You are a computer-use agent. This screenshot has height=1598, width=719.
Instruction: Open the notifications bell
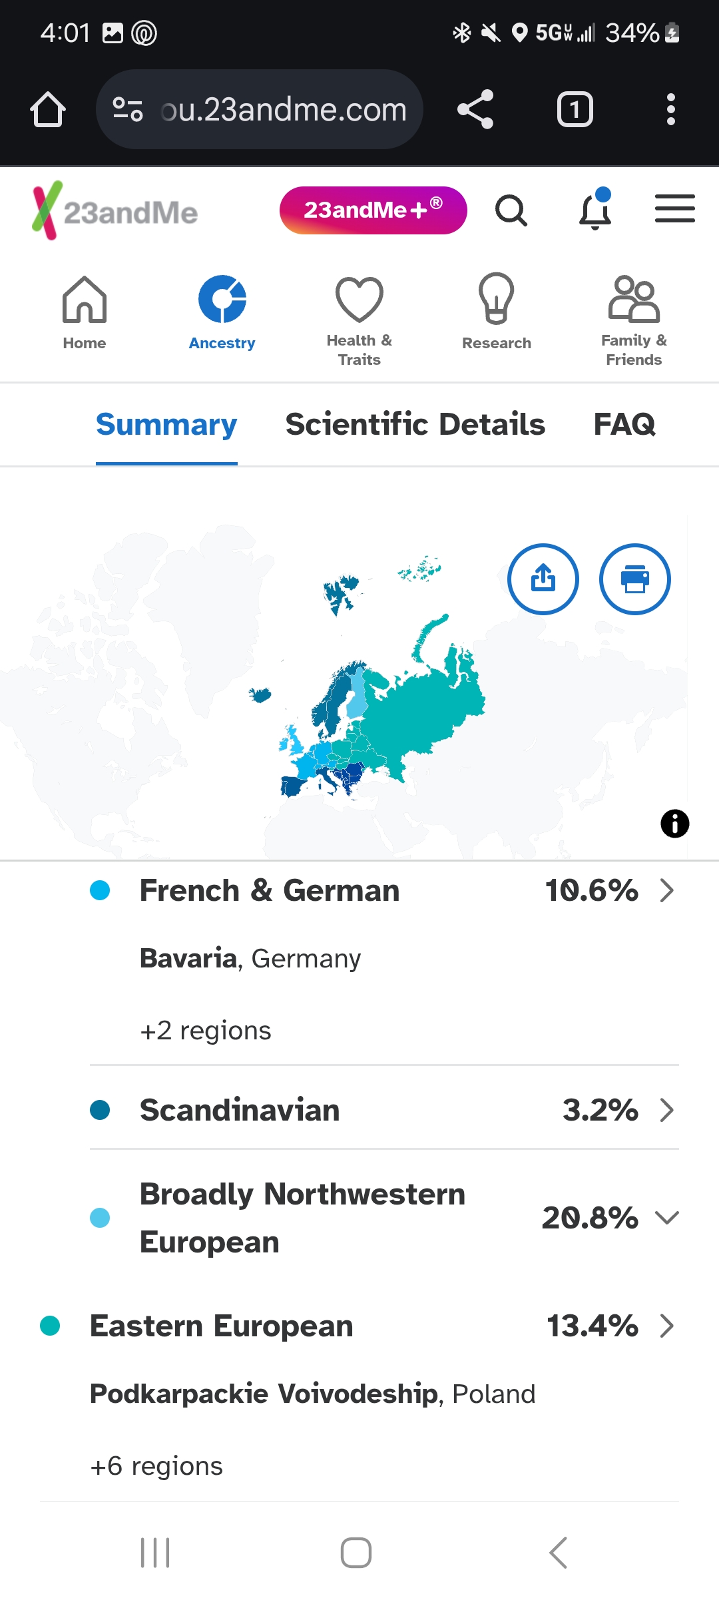pyautogui.click(x=595, y=209)
